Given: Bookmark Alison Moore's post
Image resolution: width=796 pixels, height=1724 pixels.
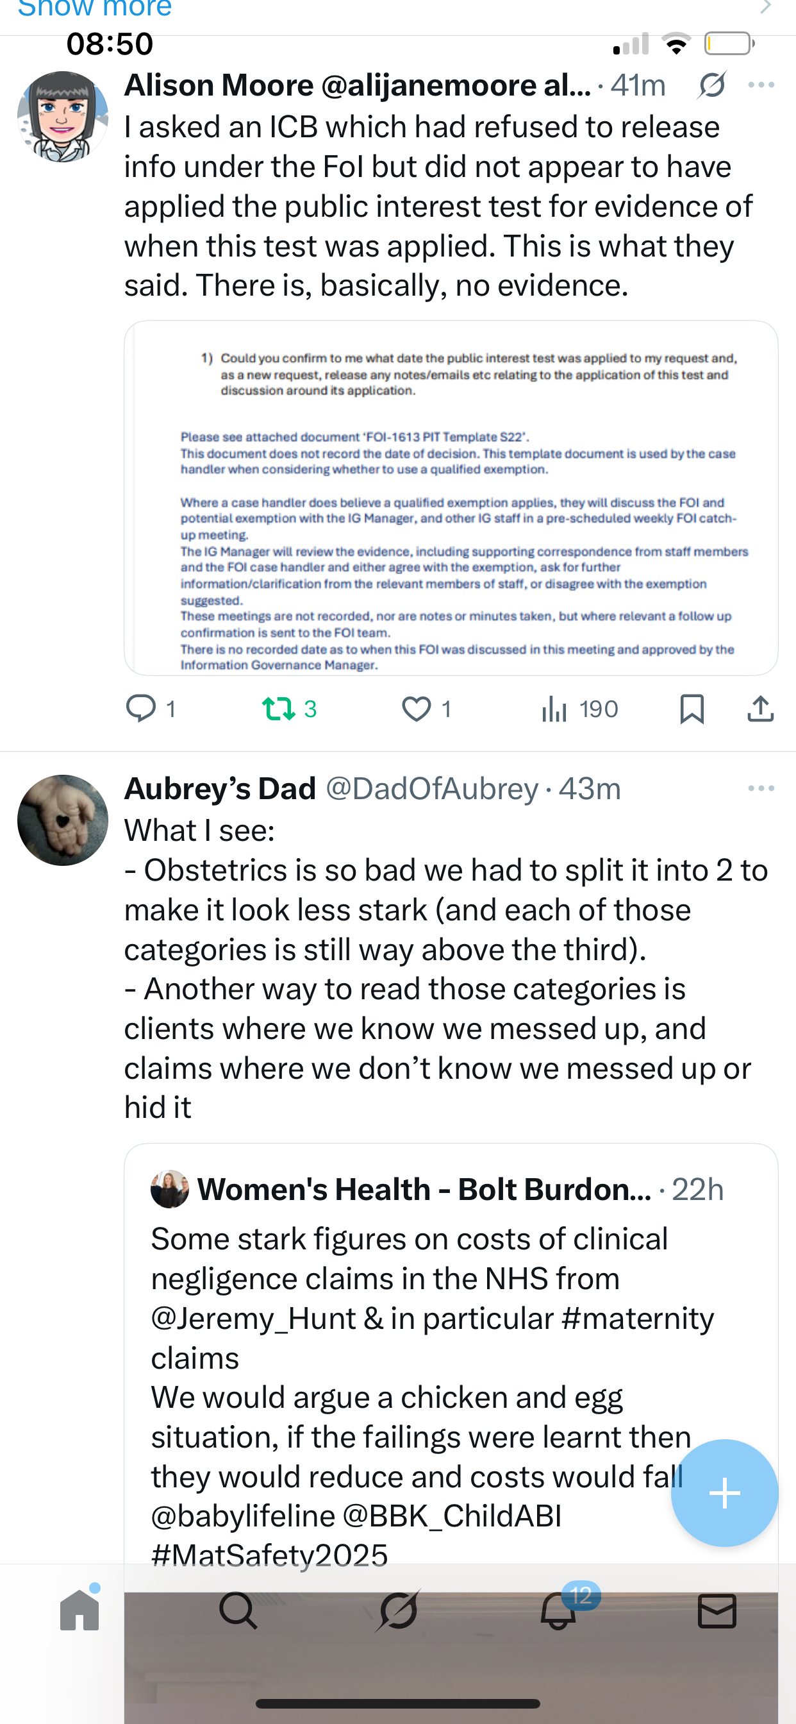Looking at the screenshot, I should point(692,709).
